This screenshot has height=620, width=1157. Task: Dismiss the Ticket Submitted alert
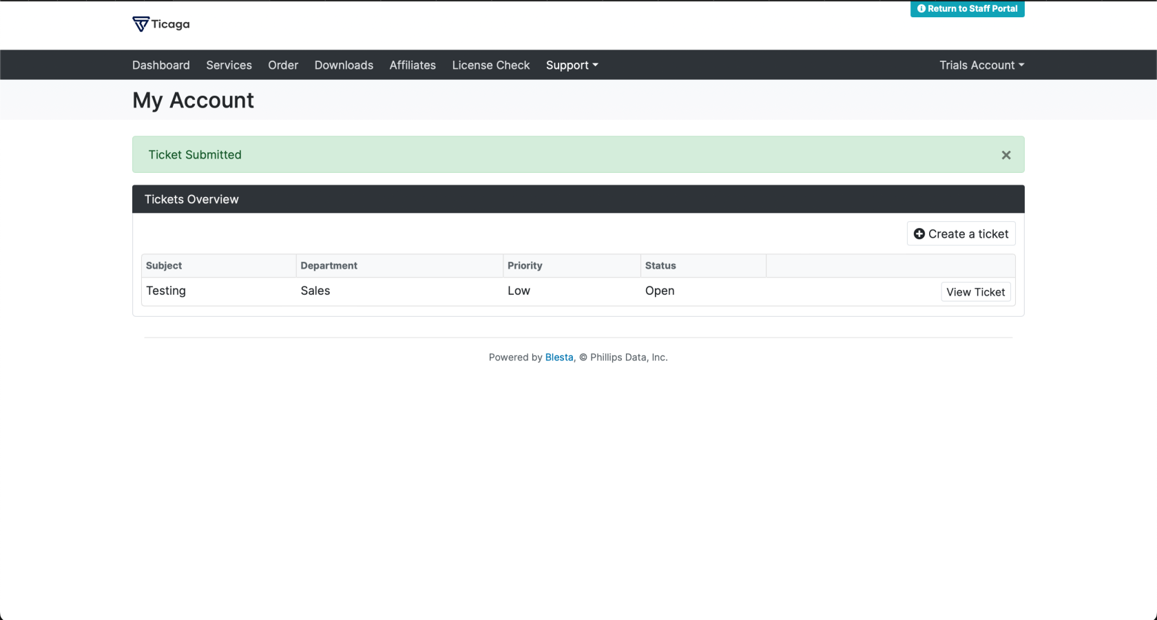tap(1006, 155)
